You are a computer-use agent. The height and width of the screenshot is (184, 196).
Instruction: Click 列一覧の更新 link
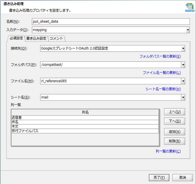pyautogui.click(x=168, y=151)
